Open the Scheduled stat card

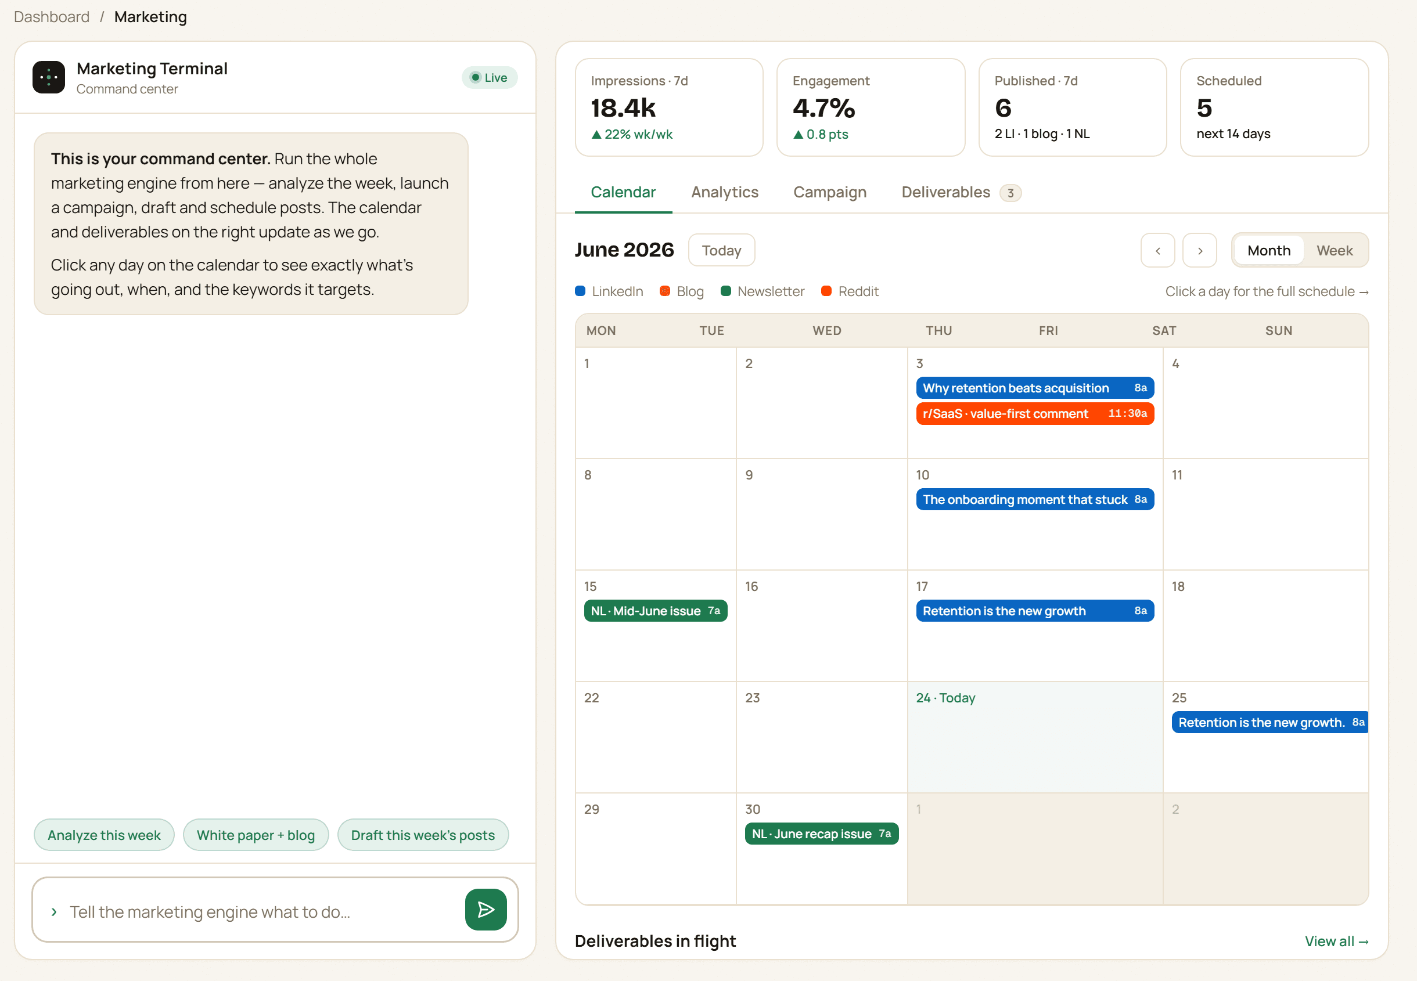(1274, 107)
